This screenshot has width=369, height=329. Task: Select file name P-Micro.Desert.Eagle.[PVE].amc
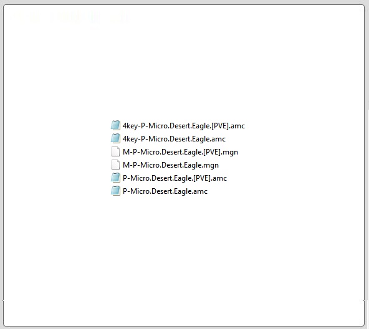[175, 178]
